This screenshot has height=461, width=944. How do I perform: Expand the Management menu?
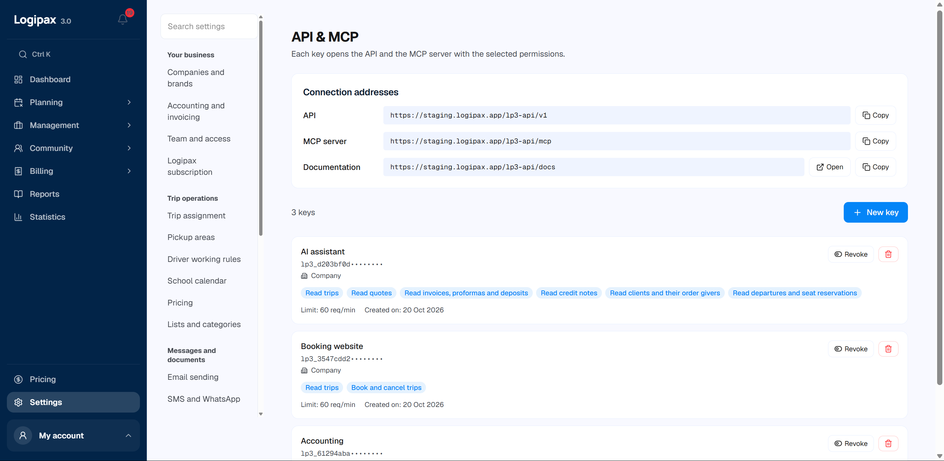point(73,125)
